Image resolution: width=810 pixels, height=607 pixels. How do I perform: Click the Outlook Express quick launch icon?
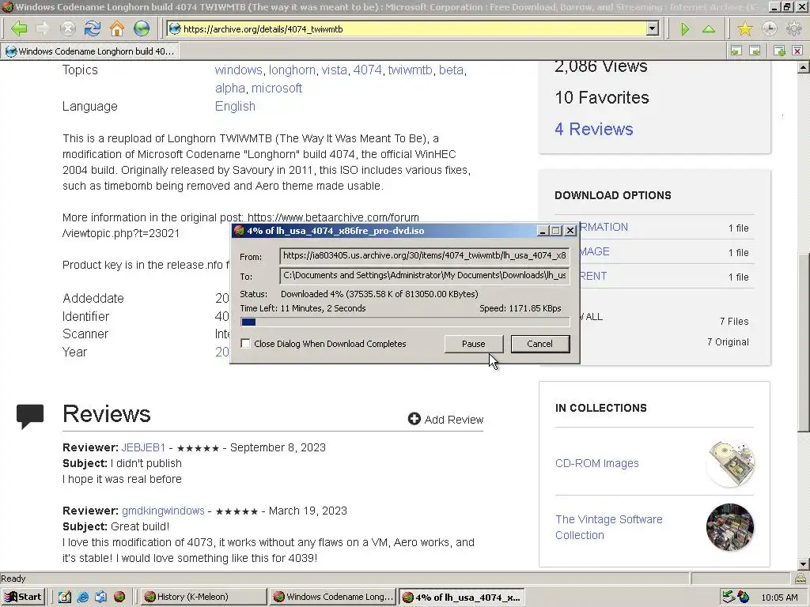pyautogui.click(x=100, y=597)
